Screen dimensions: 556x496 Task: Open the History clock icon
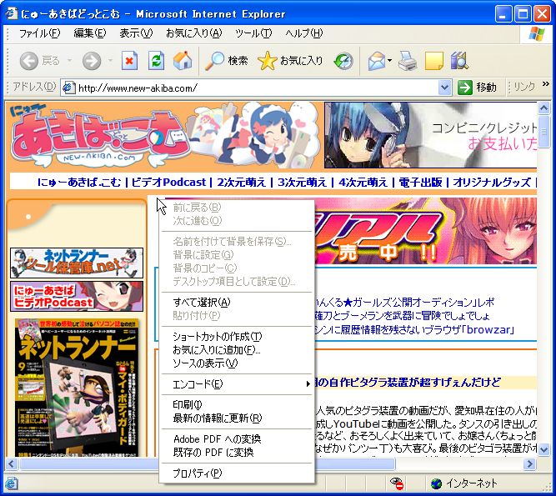(x=343, y=61)
